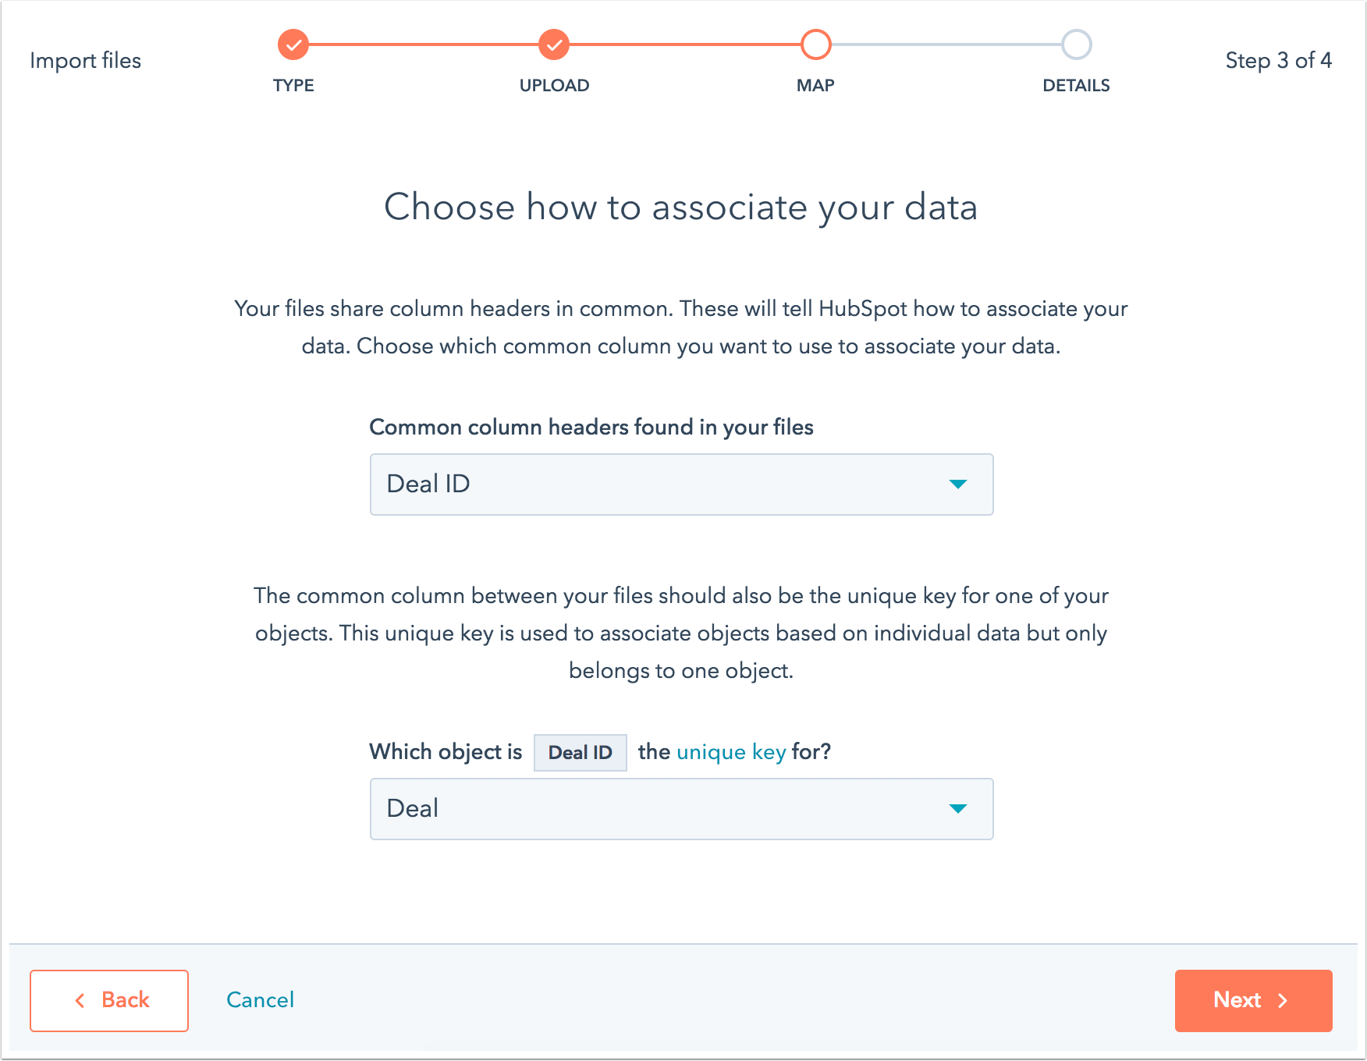Select the MAP step label

(815, 86)
